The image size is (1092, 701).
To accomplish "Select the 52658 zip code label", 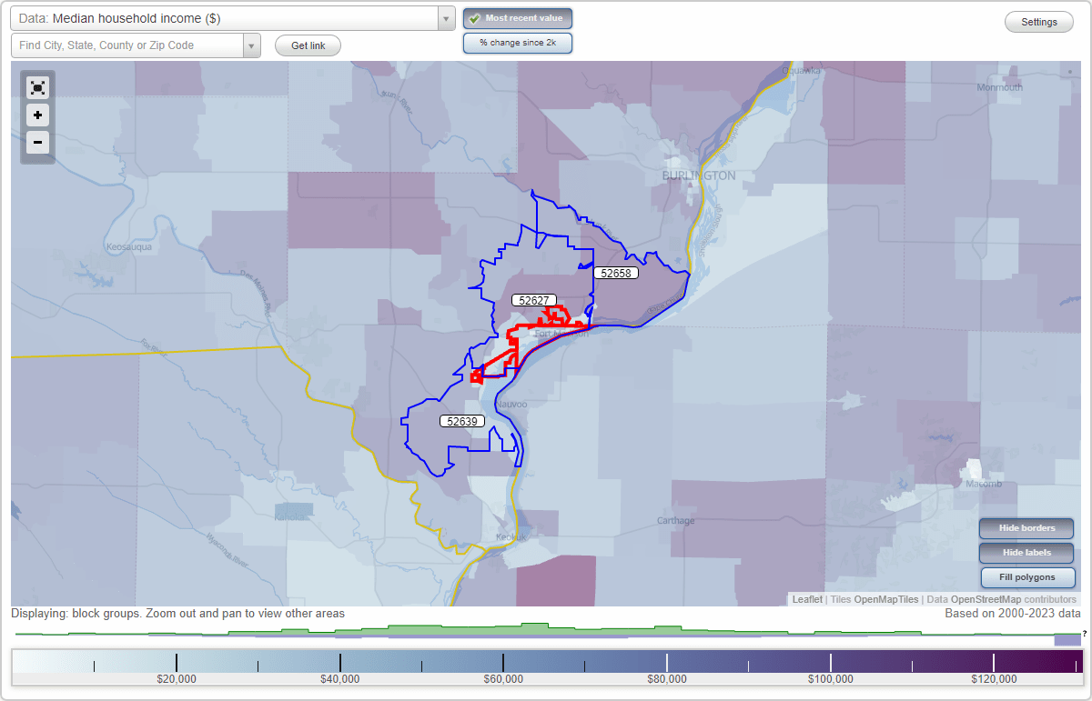I will click(616, 273).
